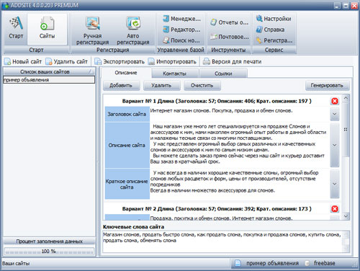The width and height of the screenshot is (360, 271).
Task: Sort via Список ваших сайтов header arrow
Action: click(x=91, y=71)
